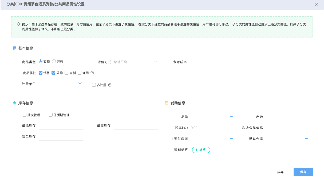Open the 计量单位 dropdown
The width and height of the screenshot is (324, 186).
coord(61,84)
